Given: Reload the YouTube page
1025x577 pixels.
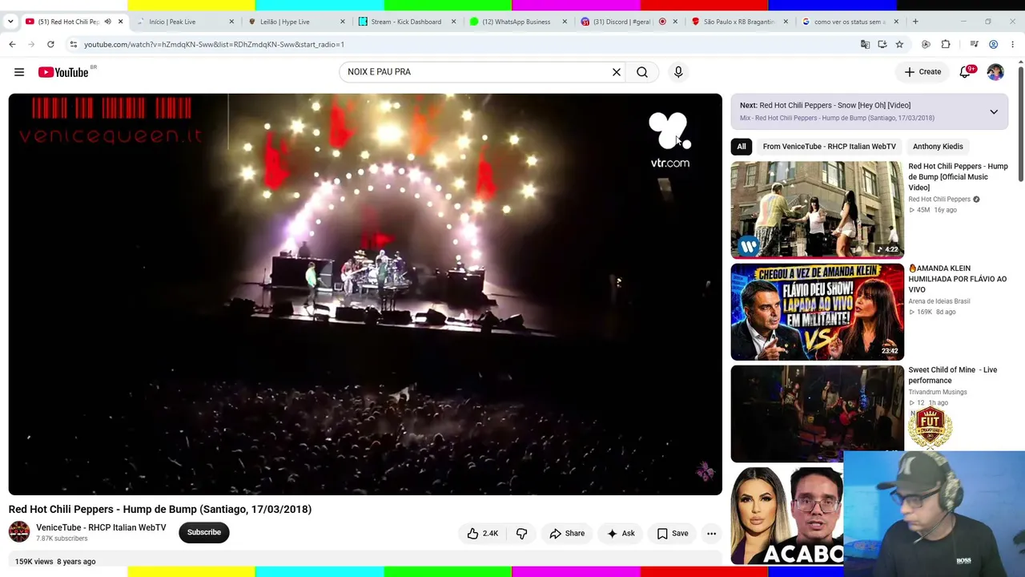Looking at the screenshot, I should (50, 44).
